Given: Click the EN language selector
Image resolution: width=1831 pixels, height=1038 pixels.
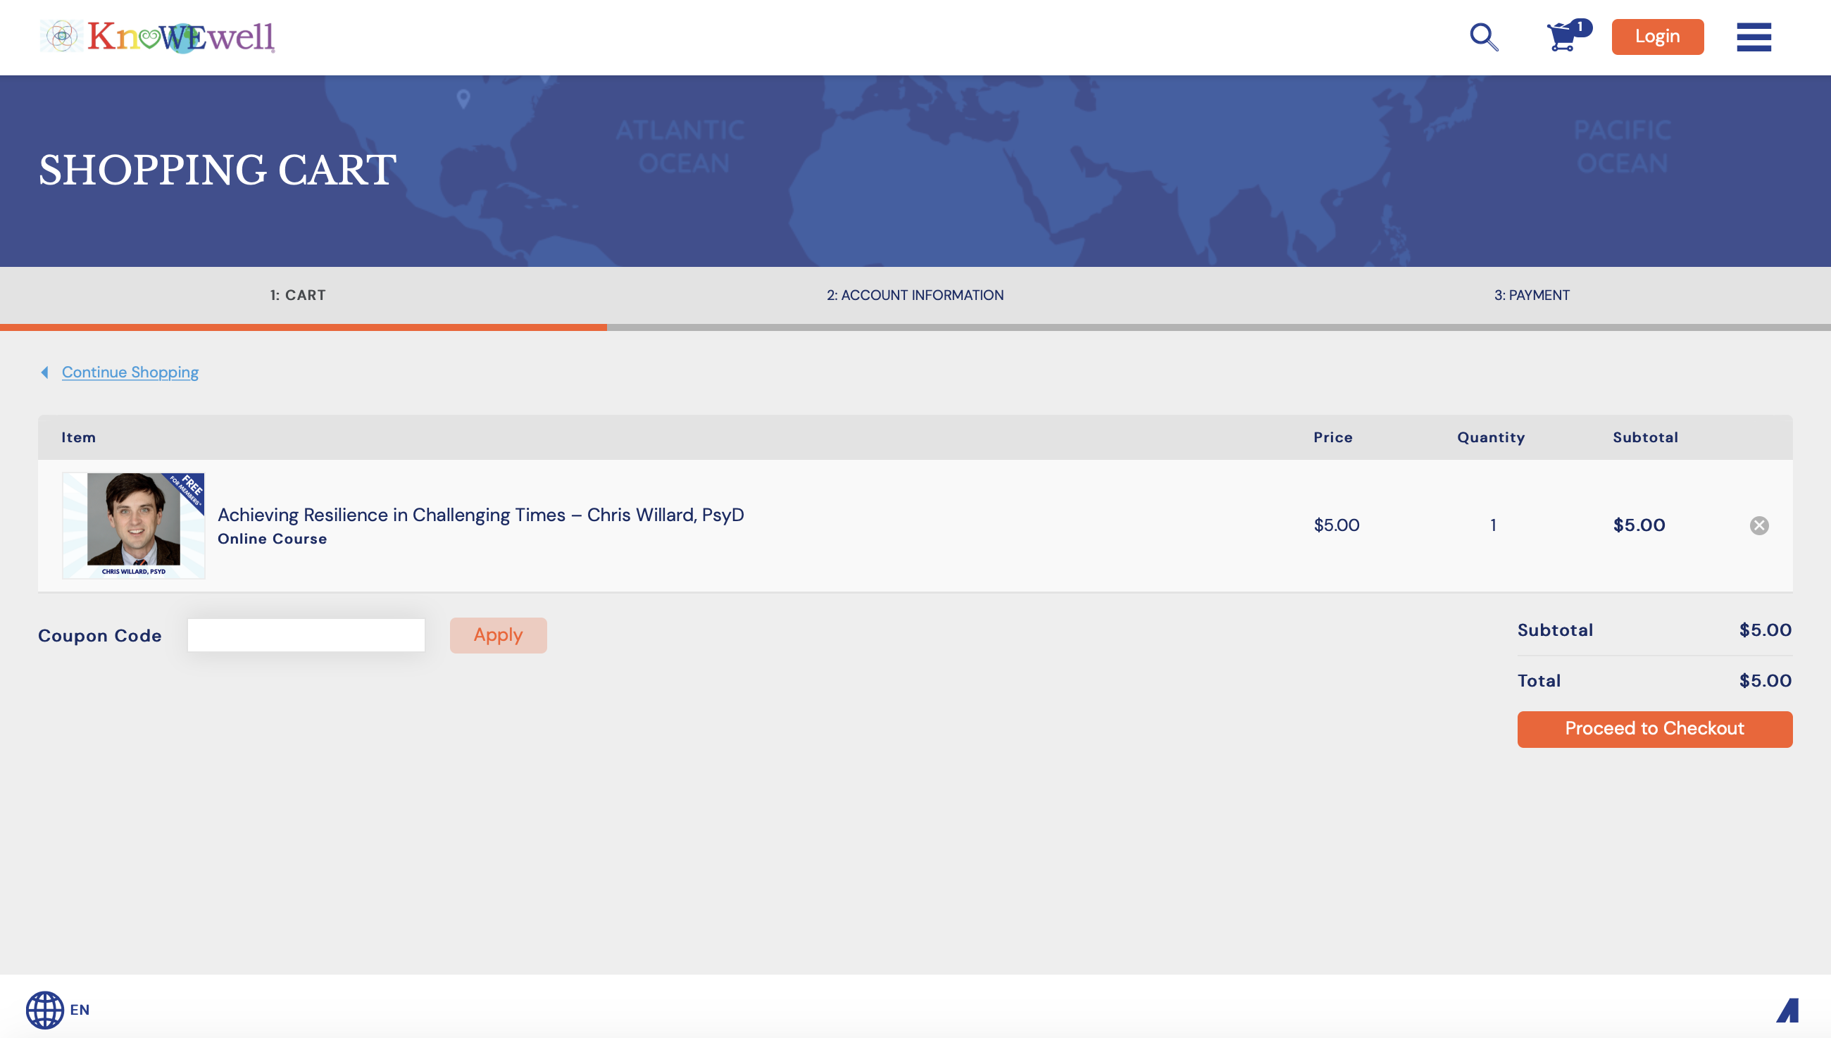Looking at the screenshot, I should tap(80, 1010).
